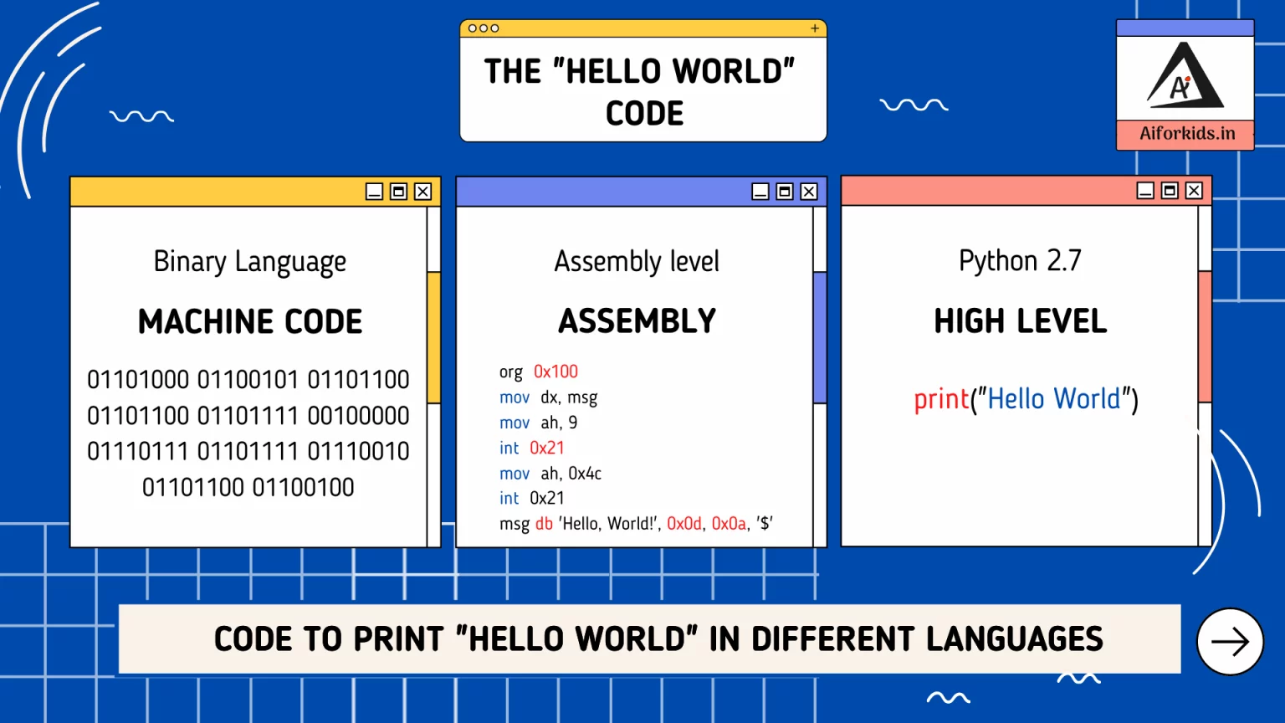Click salmon scrollbar thumb in Python window
1285x723 pixels.
pos(1205,336)
